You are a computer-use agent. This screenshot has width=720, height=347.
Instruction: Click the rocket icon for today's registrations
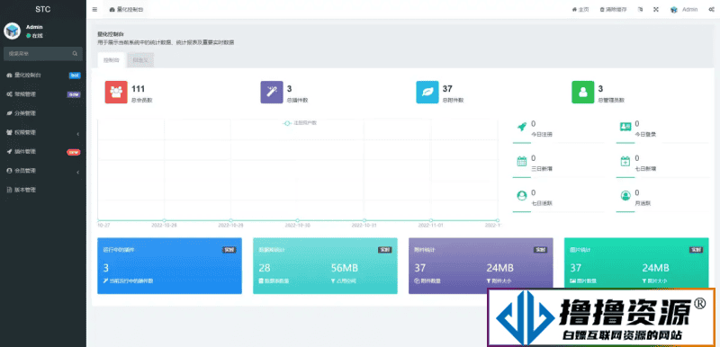pos(521,127)
